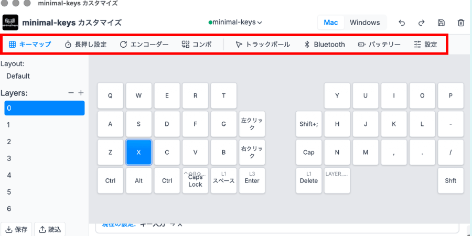The image size is (472, 236).
Task: Select the minus (-) key
Action: (x=450, y=124)
